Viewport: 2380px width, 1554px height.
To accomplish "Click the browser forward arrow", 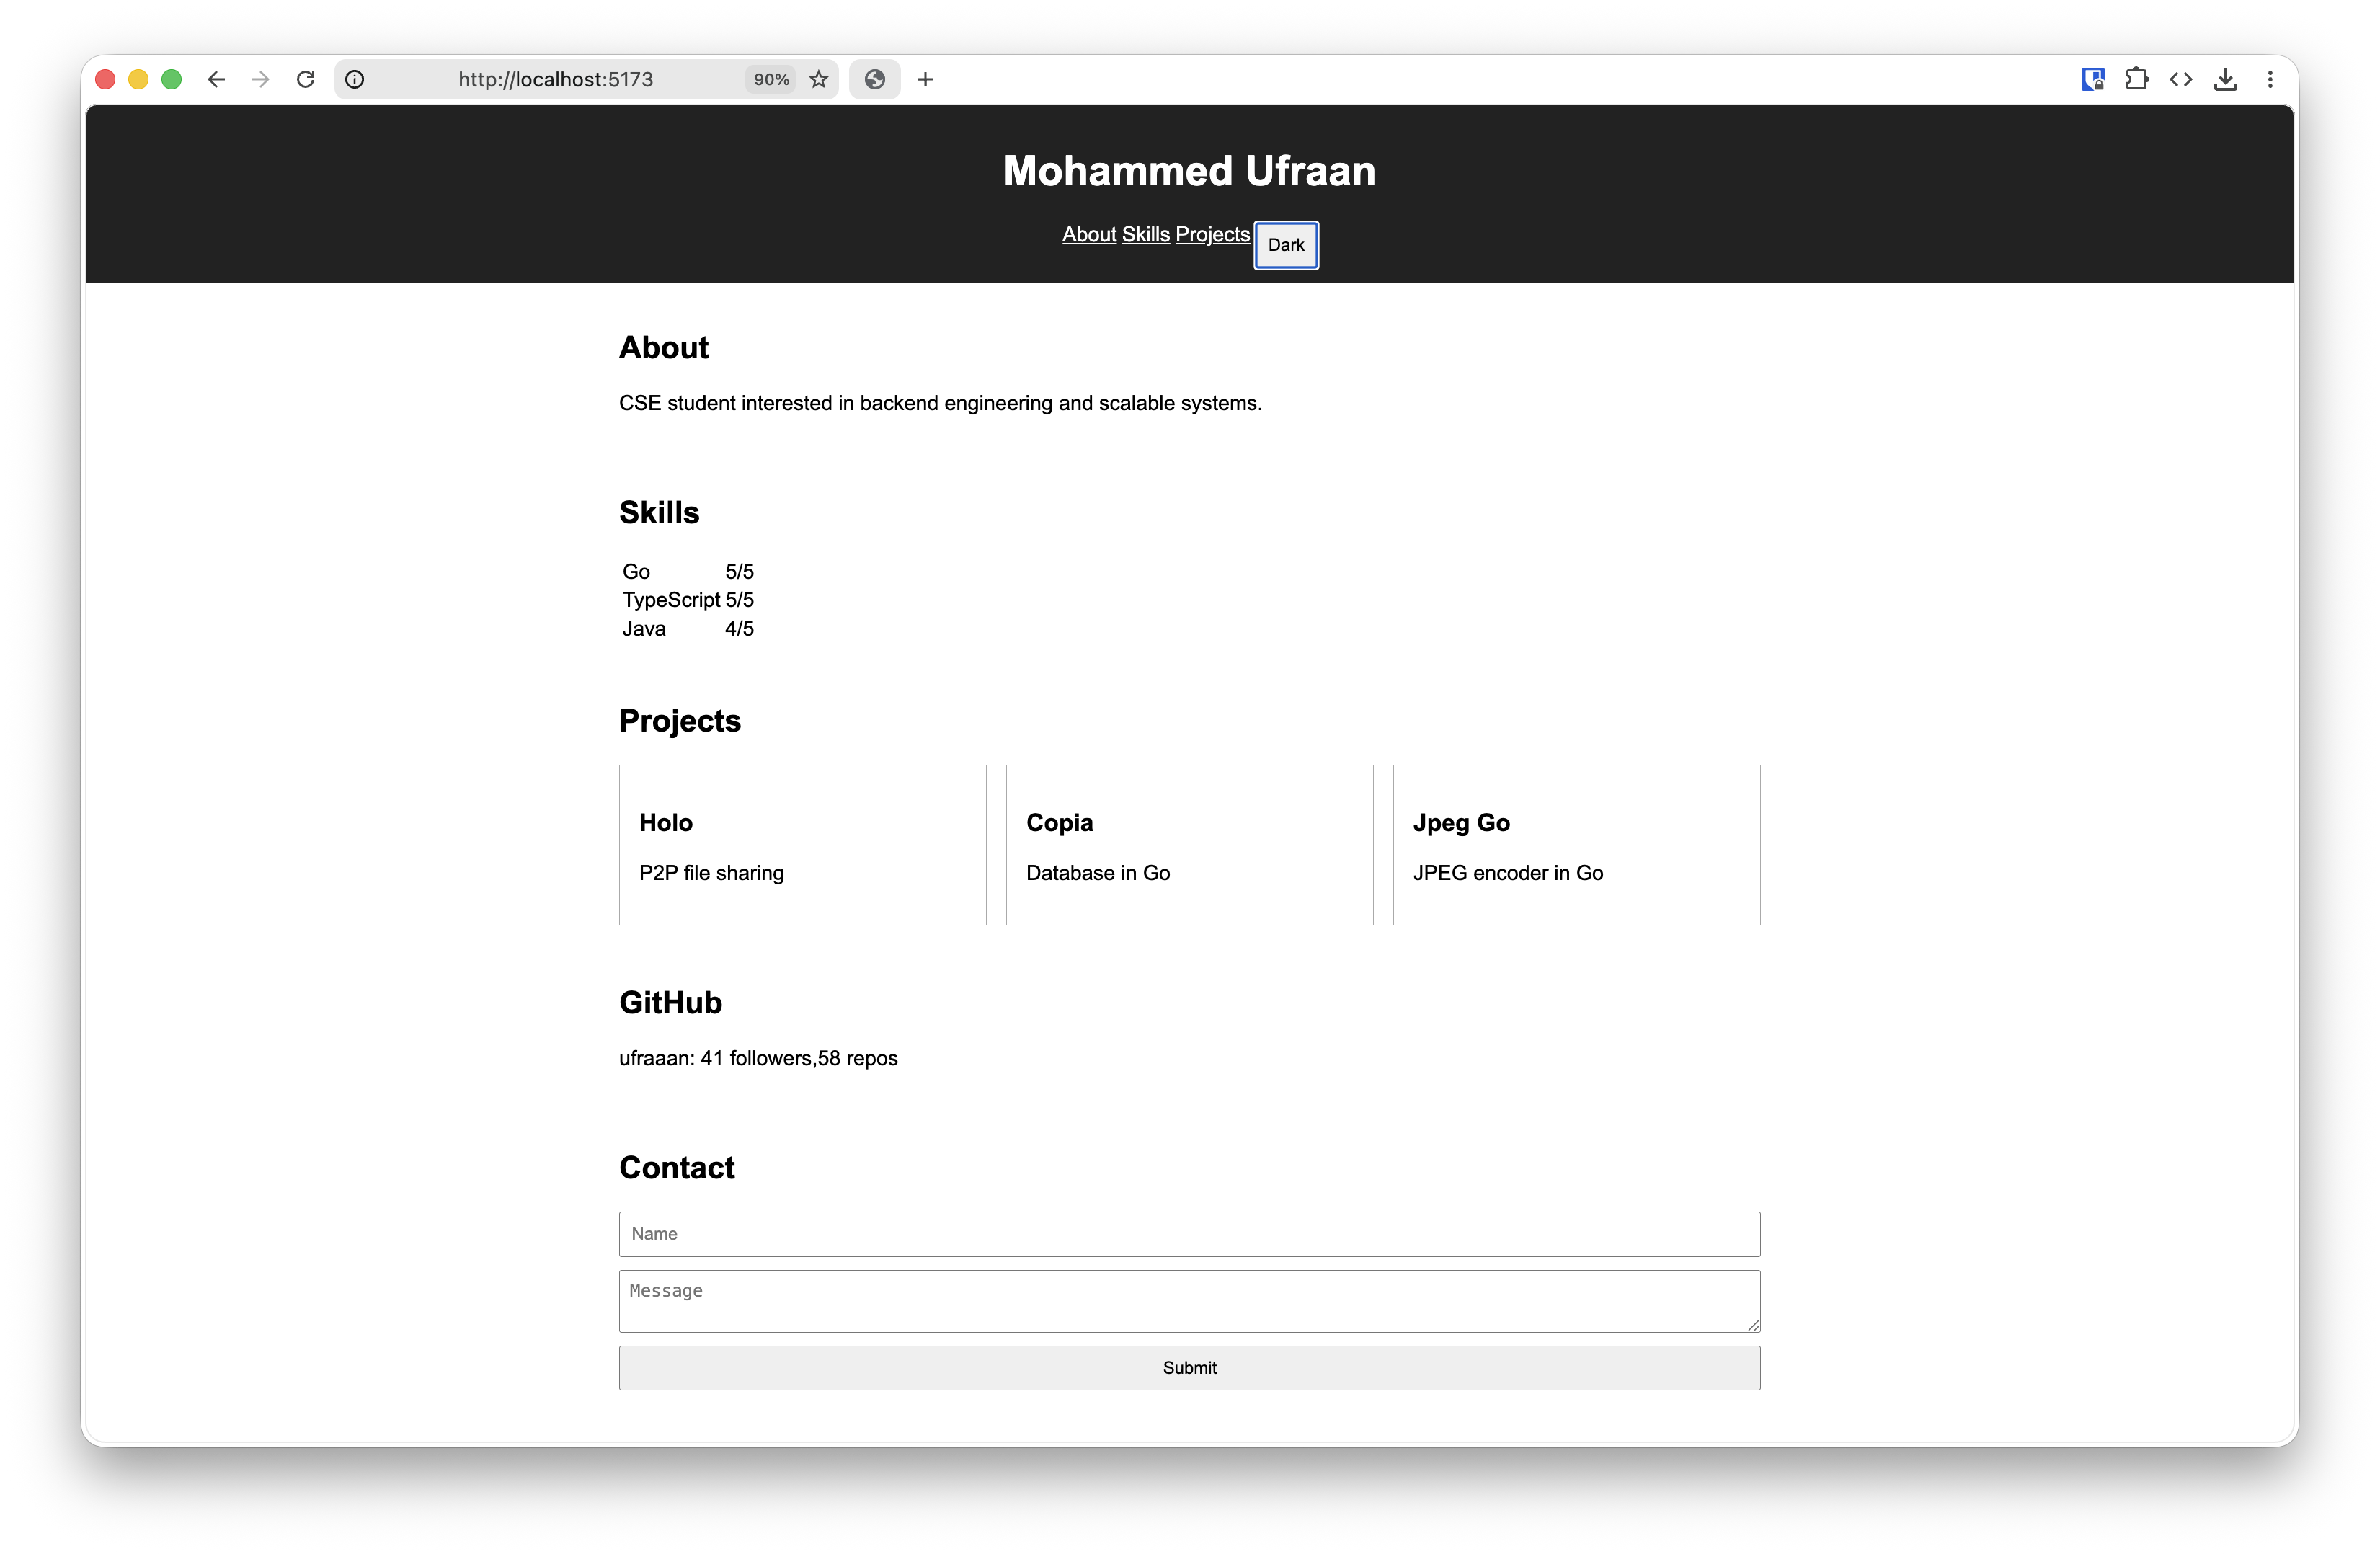I will point(260,79).
